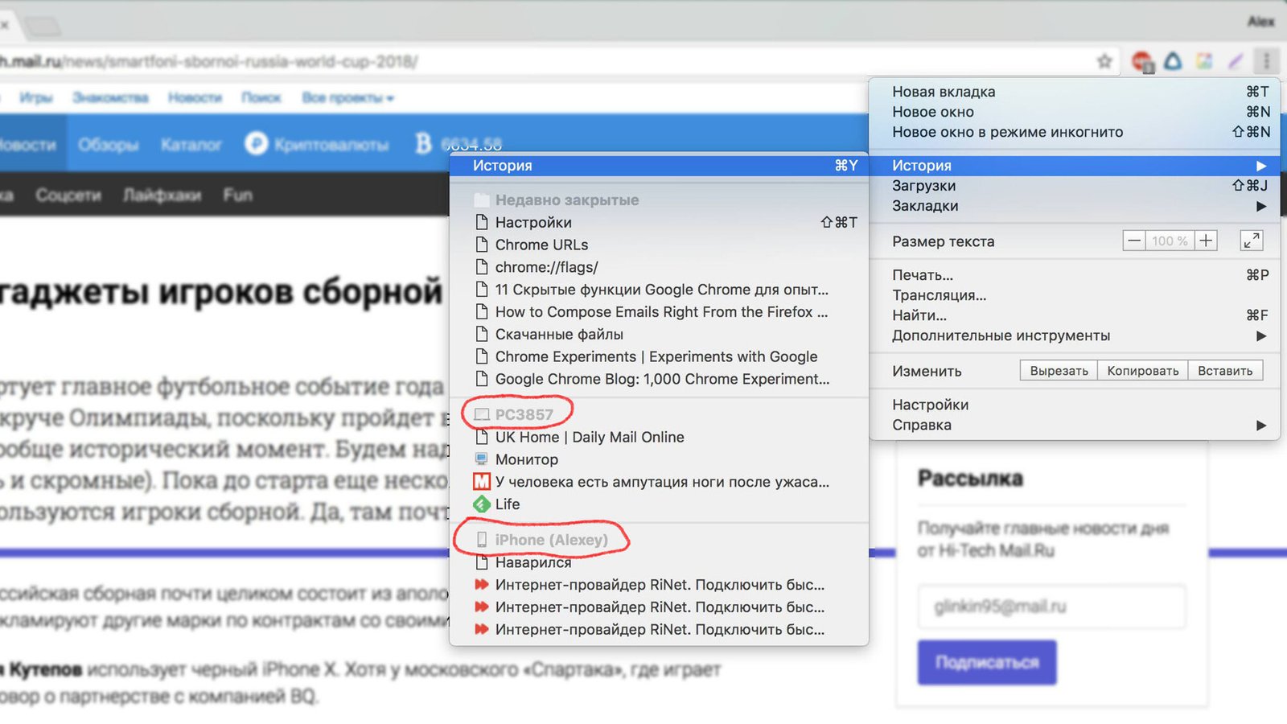Open Загрузки menu item
Viewport: 1287px width, 724px height.
(x=1075, y=186)
